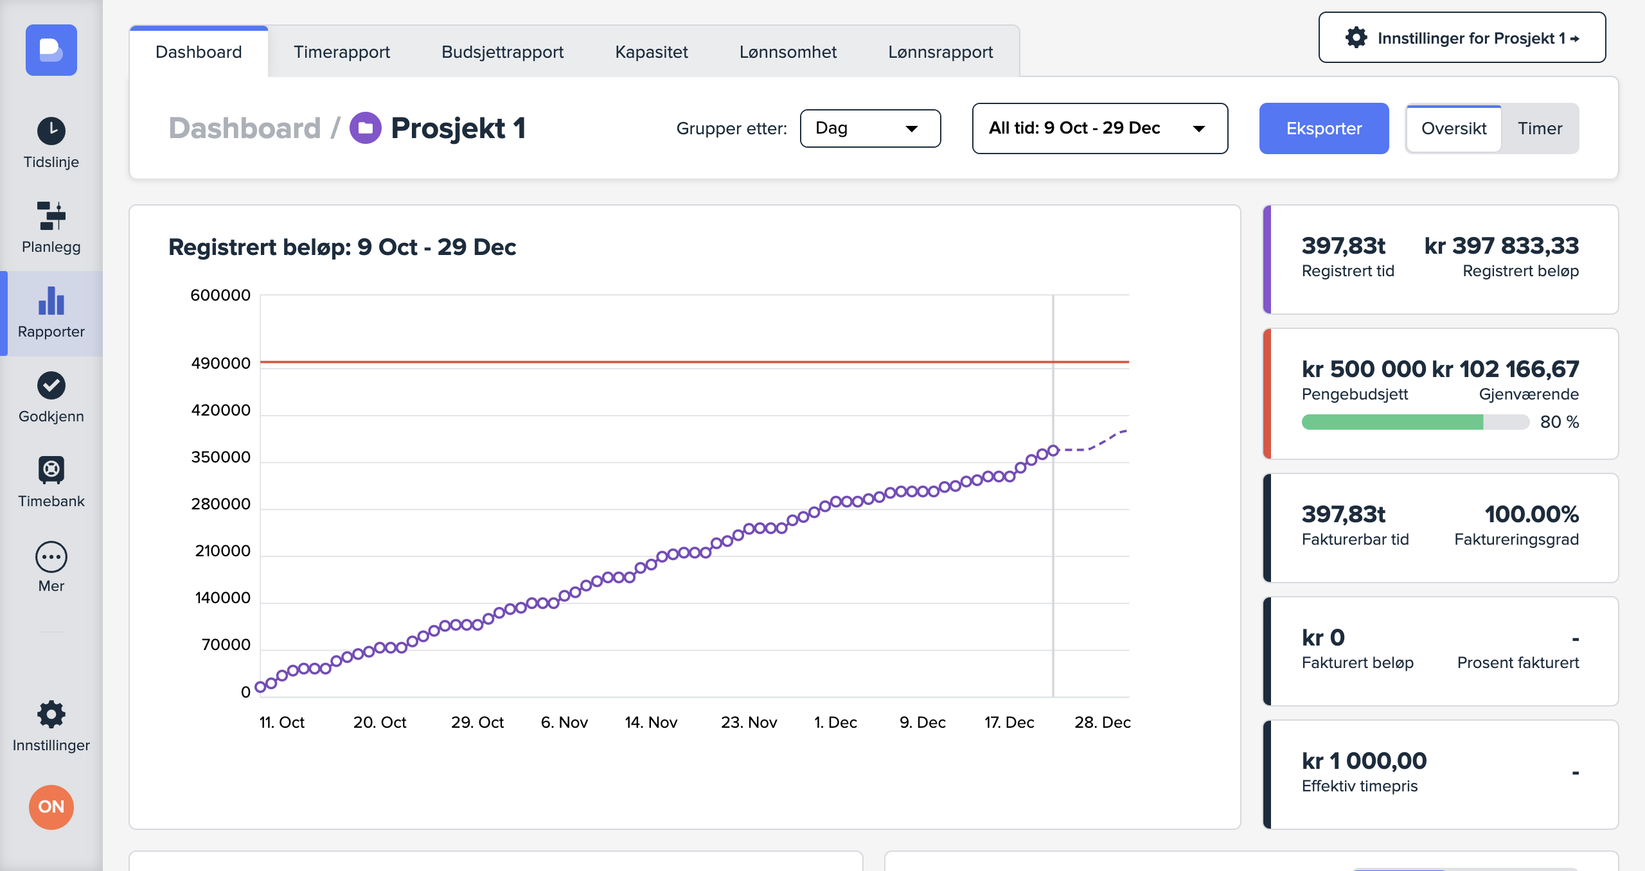Switch to Oversikt view
This screenshot has width=1645, height=871.
[1454, 128]
